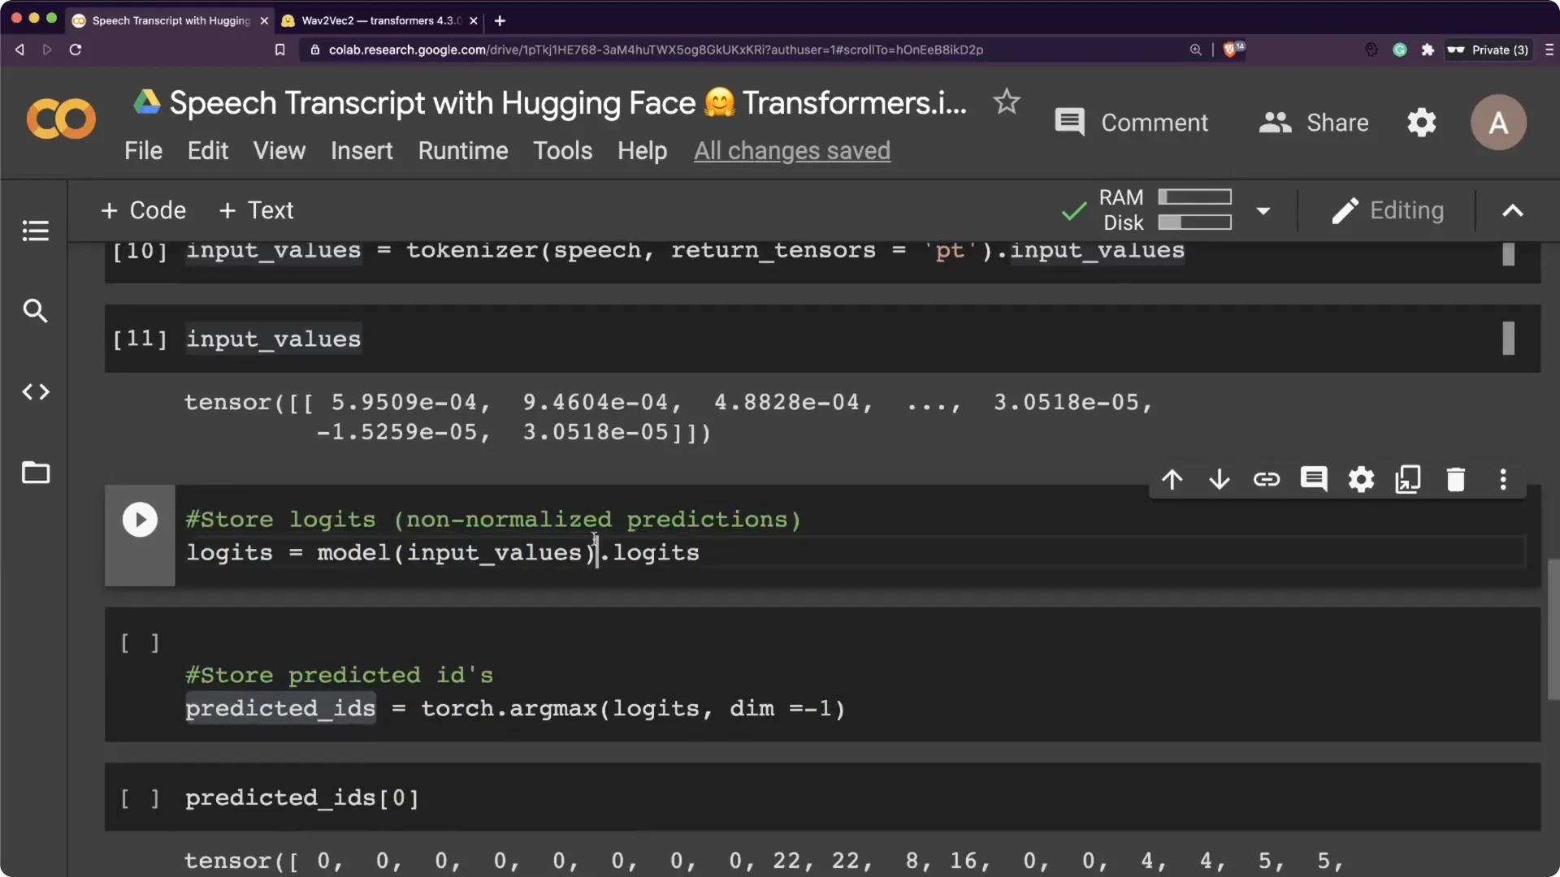Move the logits cell down
This screenshot has height=877, width=1560.
(x=1220, y=479)
